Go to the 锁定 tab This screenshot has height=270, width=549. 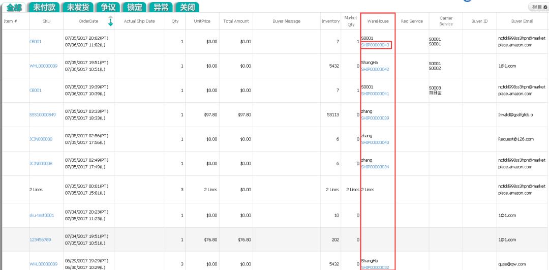134,7
